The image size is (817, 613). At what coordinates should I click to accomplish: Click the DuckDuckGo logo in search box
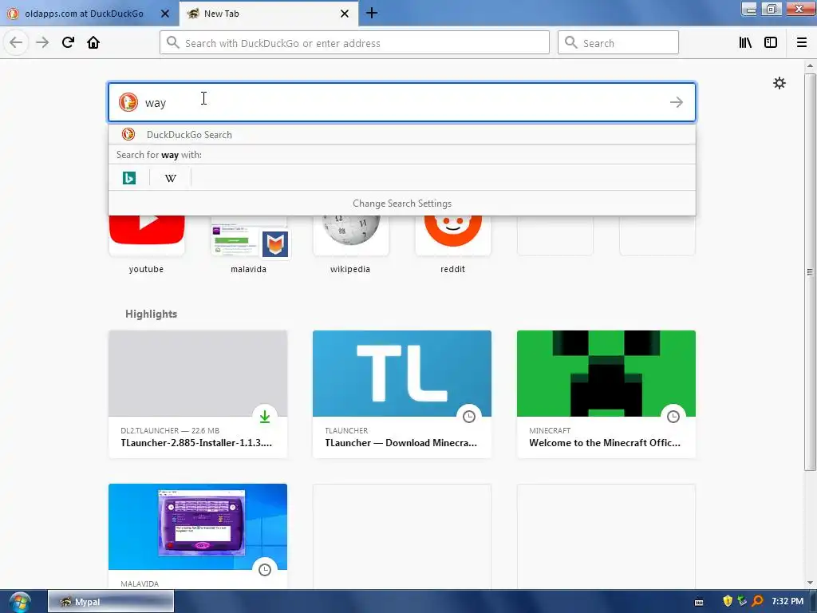point(128,102)
